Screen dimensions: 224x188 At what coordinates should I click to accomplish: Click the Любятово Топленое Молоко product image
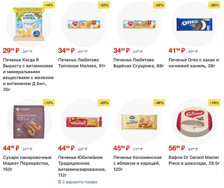[83, 25]
